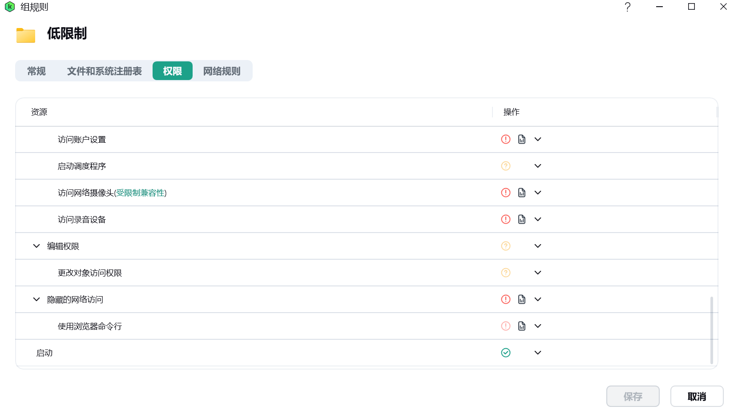Switch to the 常规 tab
738x414 pixels.
pos(36,71)
